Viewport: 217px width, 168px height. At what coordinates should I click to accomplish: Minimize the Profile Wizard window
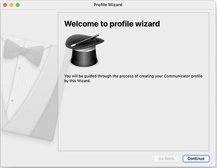(x=11, y=5)
